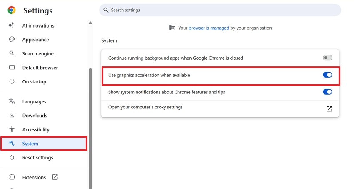Click the Search engine magnifier icon
Screen dimensions: 354x189
[x=12, y=53]
